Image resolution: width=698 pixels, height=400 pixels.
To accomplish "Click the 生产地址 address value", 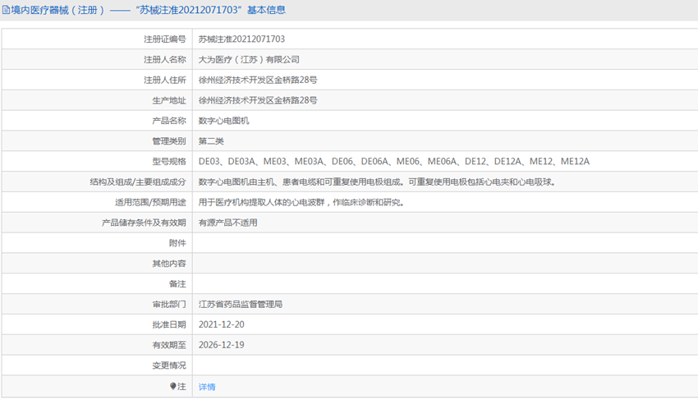I will pyautogui.click(x=258, y=100).
